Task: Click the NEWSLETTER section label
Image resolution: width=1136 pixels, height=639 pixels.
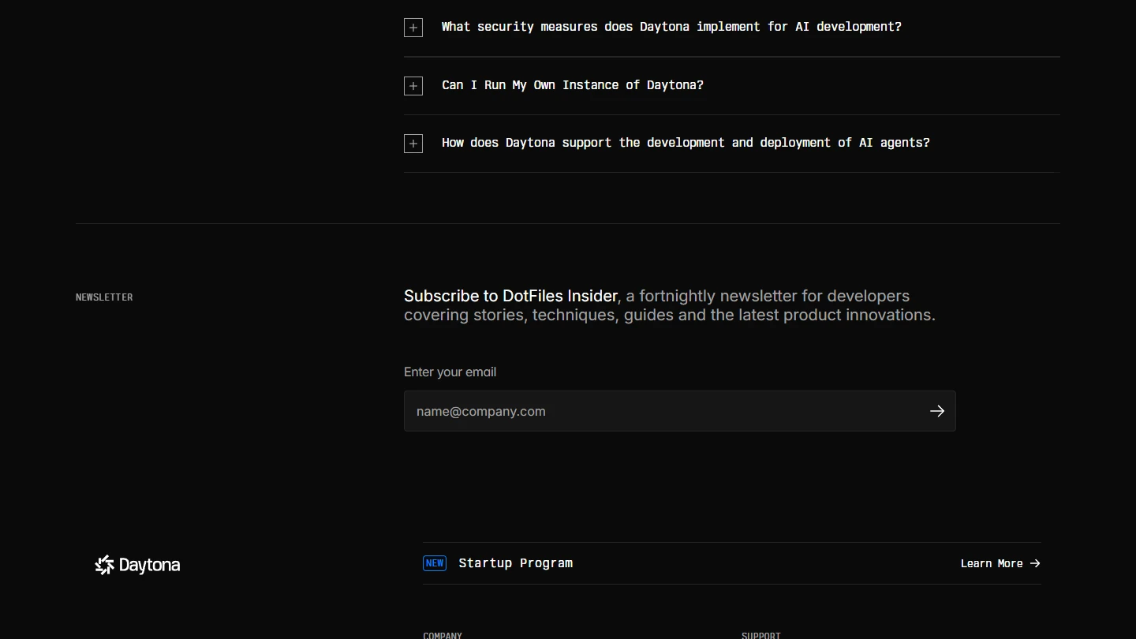Action: point(104,297)
